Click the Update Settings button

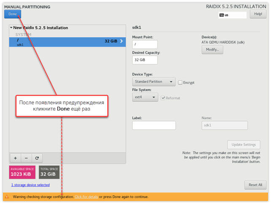(244, 145)
